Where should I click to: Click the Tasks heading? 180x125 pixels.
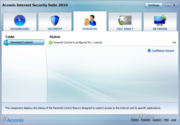pos(10,37)
